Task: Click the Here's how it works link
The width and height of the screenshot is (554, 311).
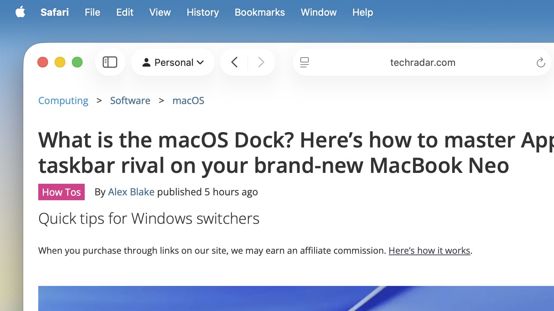Action: (429, 250)
